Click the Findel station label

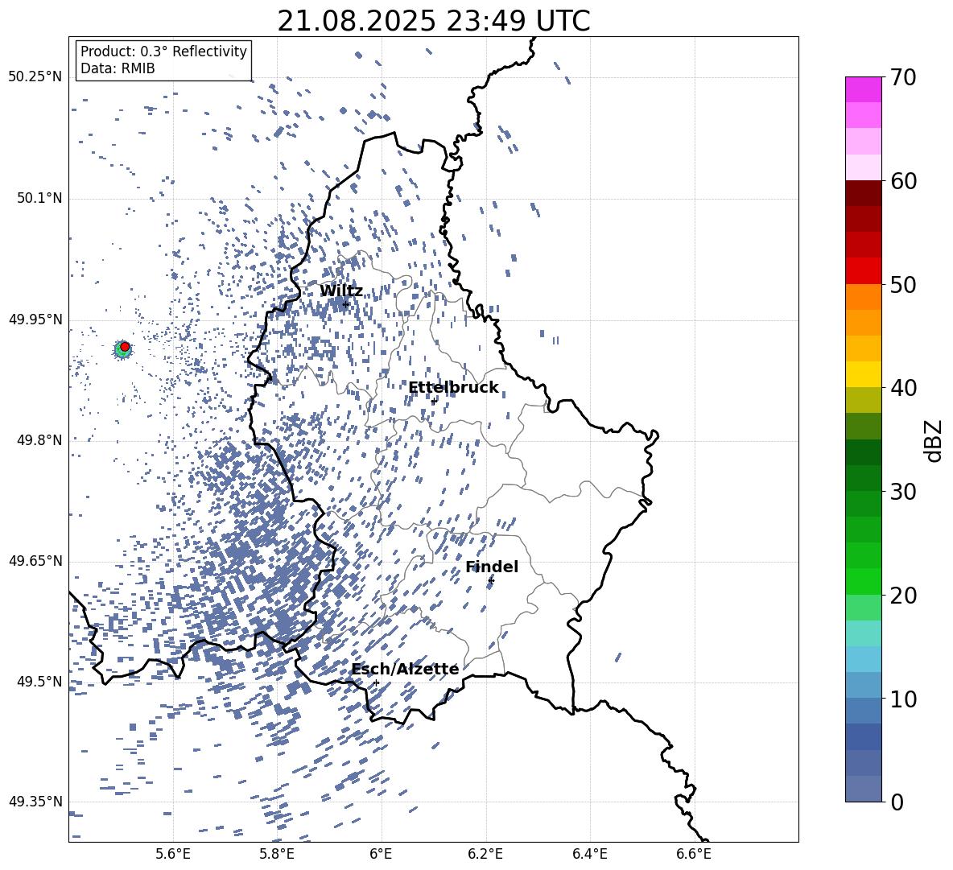[492, 567]
